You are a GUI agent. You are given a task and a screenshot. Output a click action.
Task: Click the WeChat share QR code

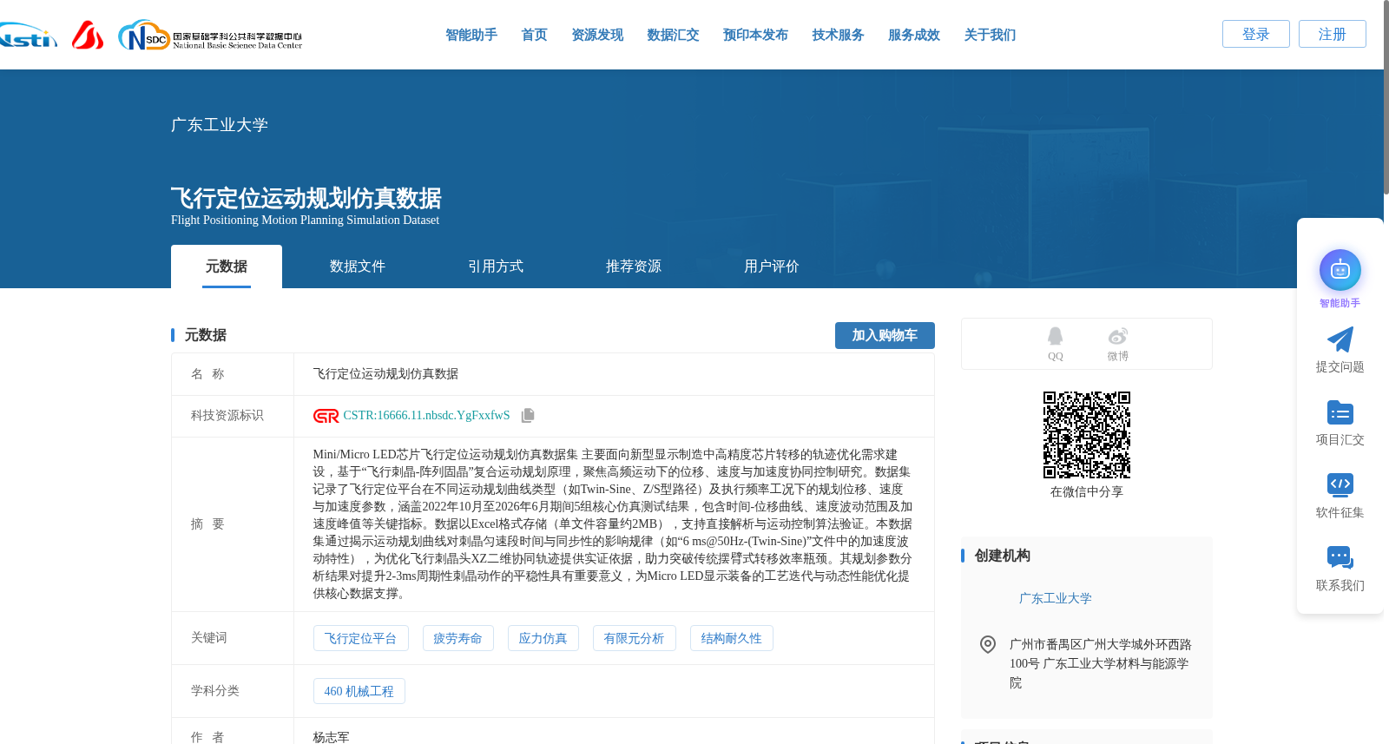click(1086, 435)
